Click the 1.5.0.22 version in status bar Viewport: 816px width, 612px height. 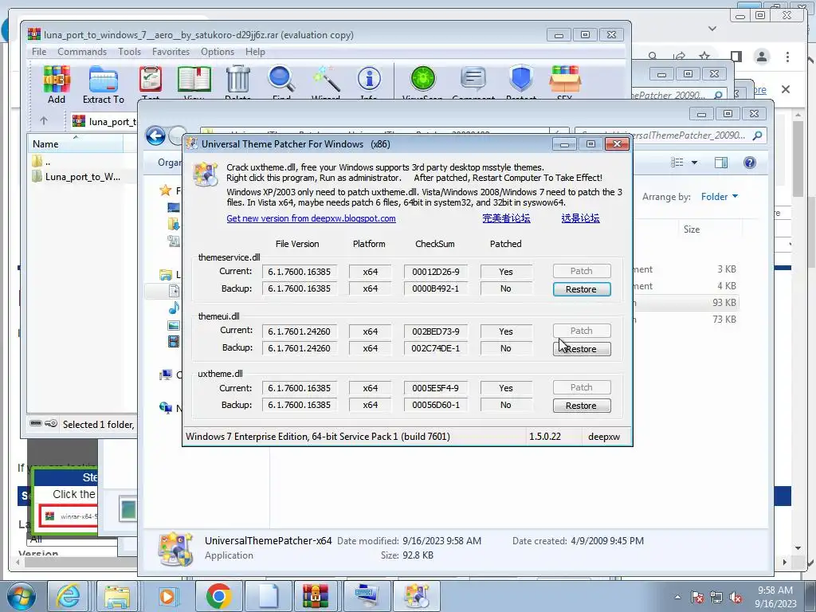coord(545,437)
